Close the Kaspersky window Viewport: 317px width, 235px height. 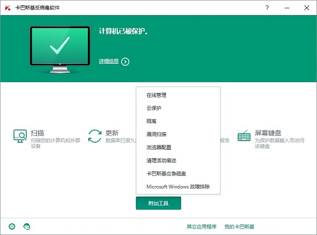tap(306, 8)
